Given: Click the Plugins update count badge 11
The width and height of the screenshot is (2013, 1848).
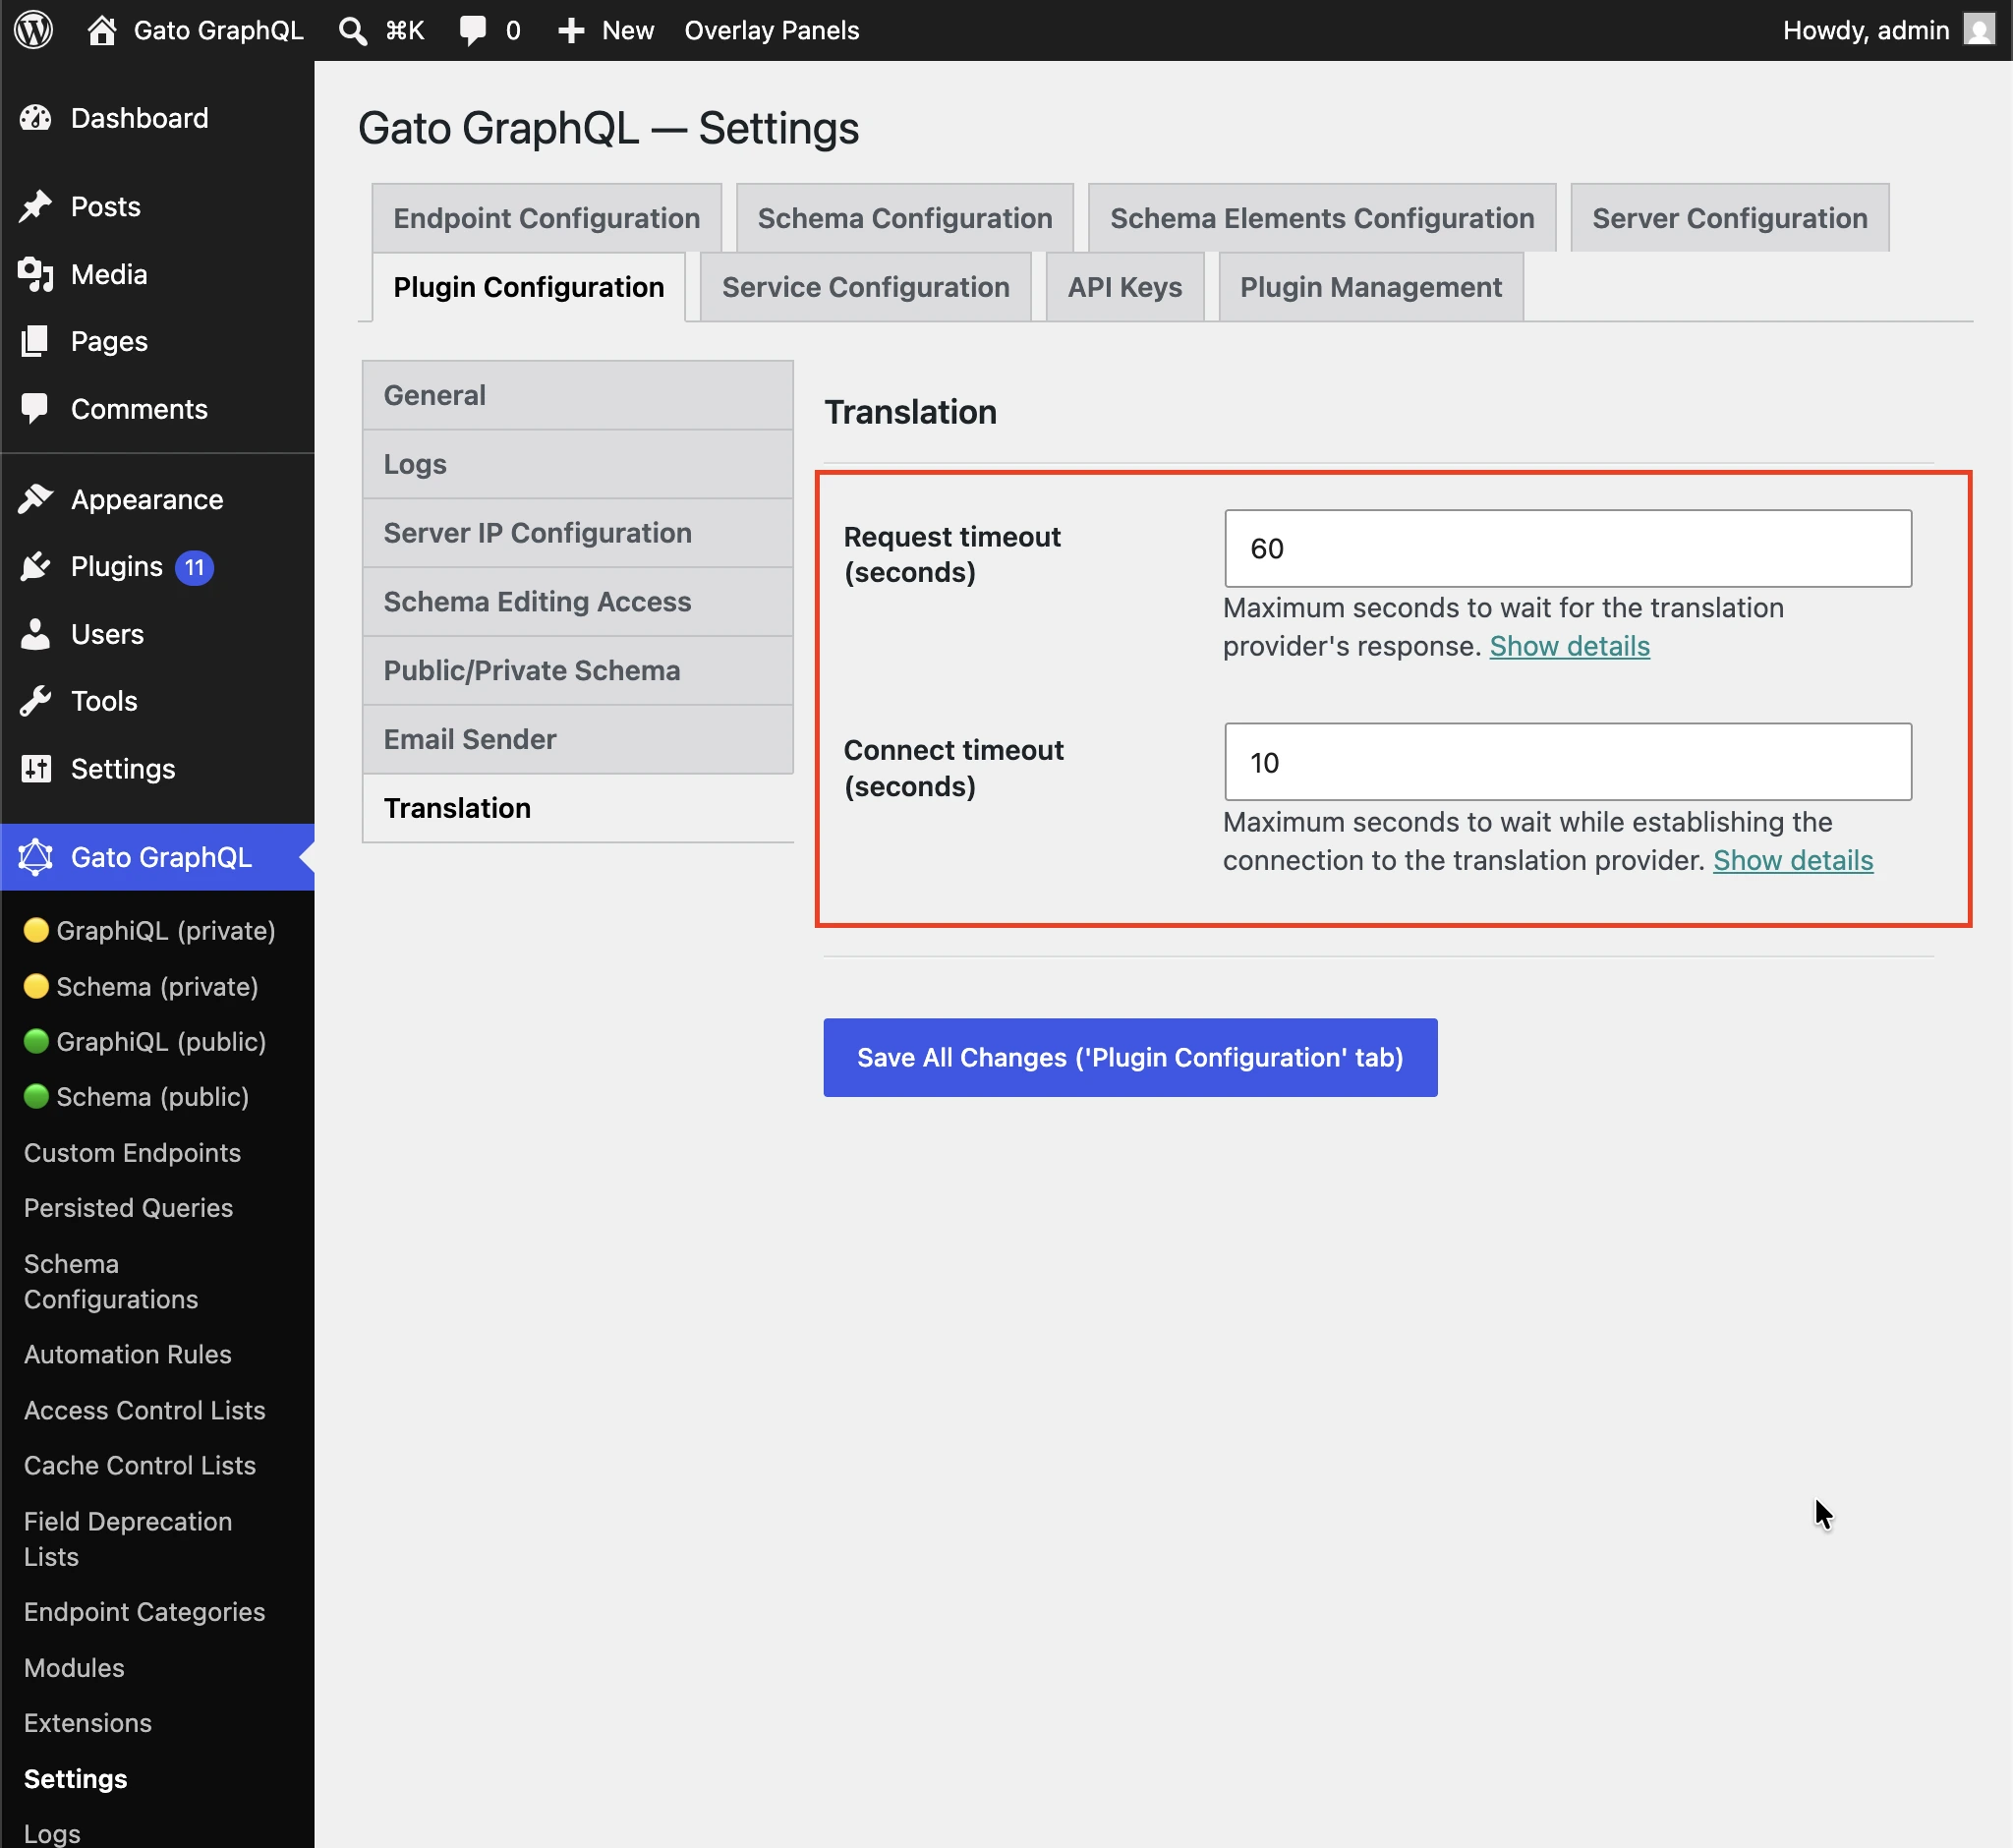Looking at the screenshot, I should point(194,567).
